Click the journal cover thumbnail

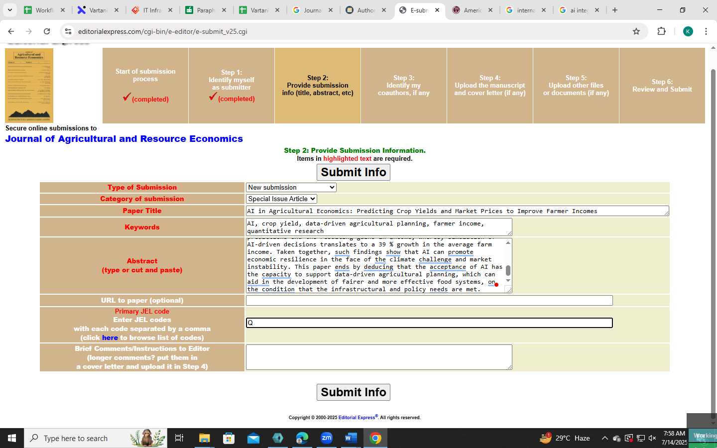(29, 85)
